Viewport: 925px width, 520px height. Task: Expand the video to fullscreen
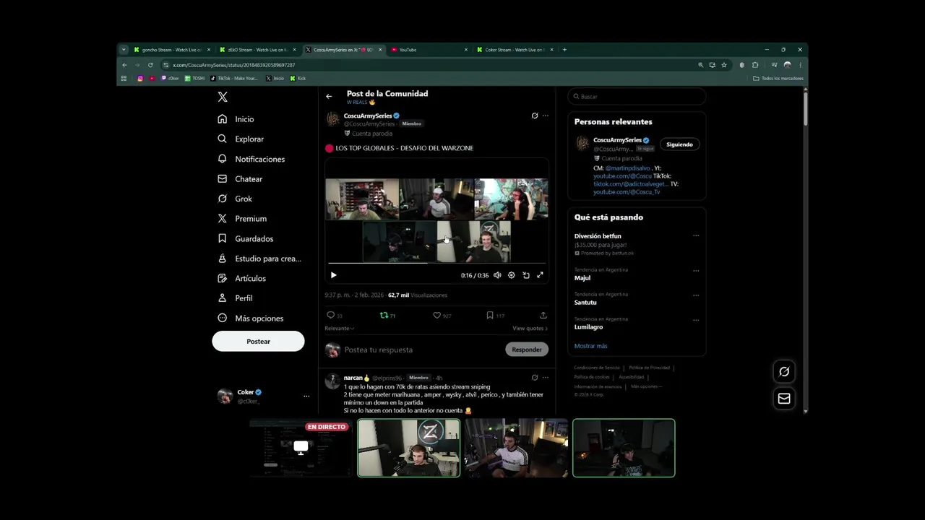[540, 275]
